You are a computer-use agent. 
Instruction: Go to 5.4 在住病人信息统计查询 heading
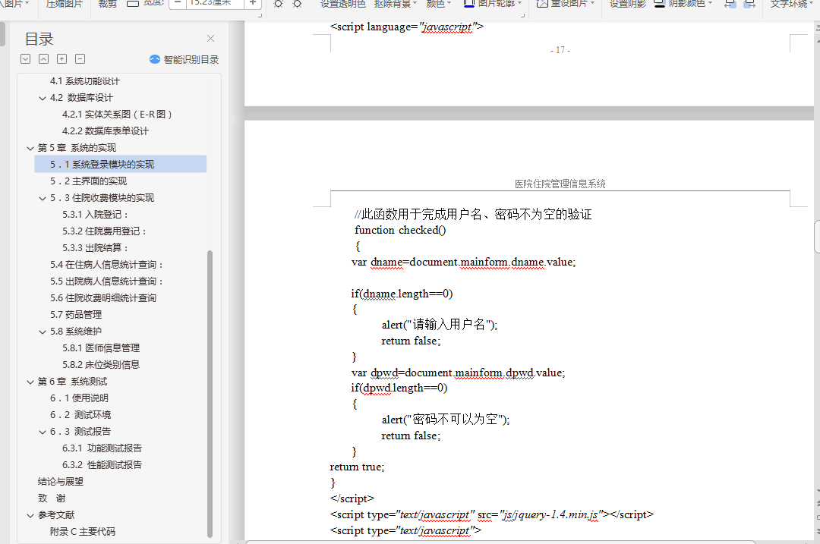(x=107, y=265)
